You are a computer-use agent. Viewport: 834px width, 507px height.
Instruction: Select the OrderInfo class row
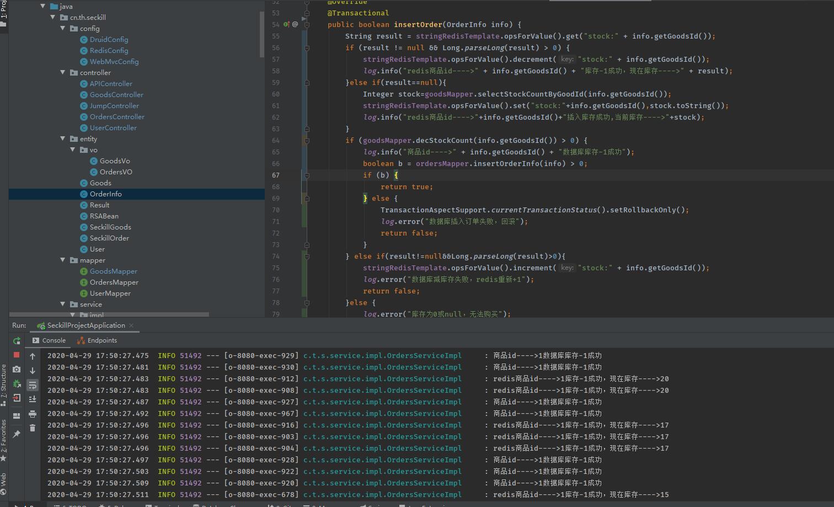pyautogui.click(x=137, y=194)
